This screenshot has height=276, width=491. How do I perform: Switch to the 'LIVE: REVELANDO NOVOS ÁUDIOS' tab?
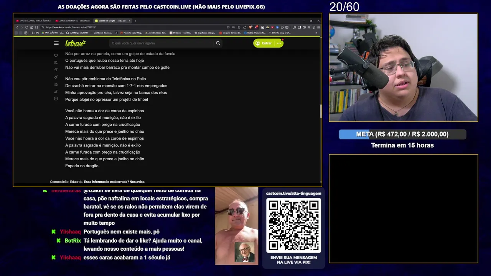(33, 21)
